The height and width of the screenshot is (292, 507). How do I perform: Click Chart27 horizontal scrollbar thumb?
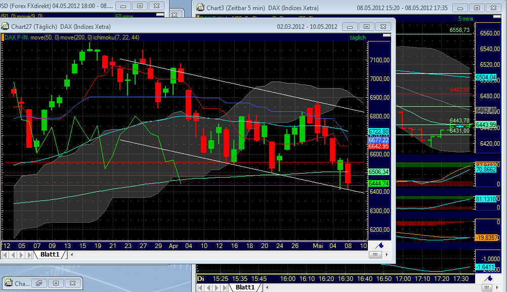click(x=375, y=255)
